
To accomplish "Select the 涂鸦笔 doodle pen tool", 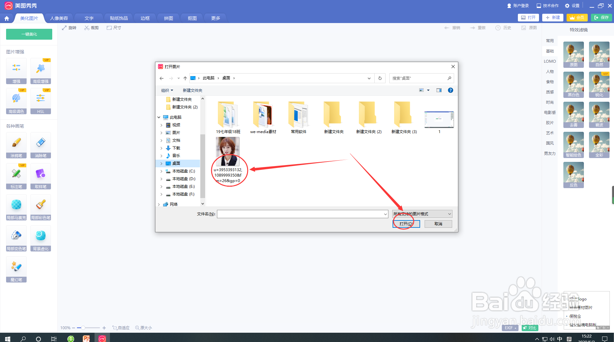I will click(16, 146).
